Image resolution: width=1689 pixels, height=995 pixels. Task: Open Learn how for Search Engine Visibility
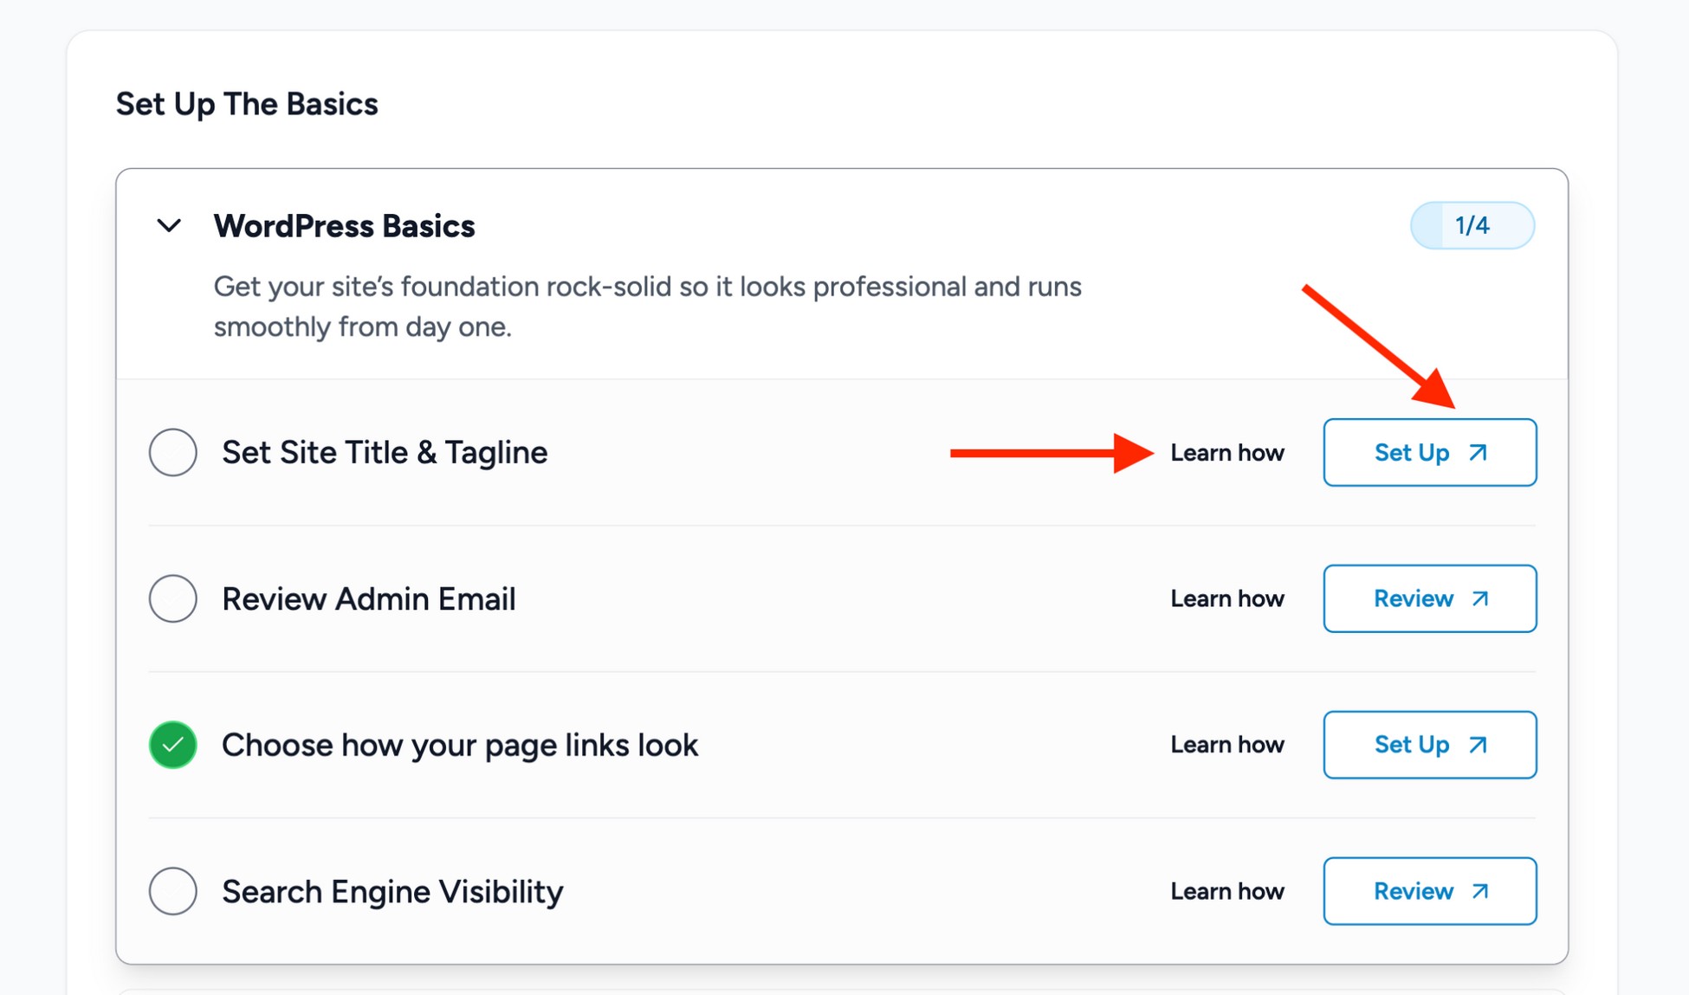[x=1226, y=891]
